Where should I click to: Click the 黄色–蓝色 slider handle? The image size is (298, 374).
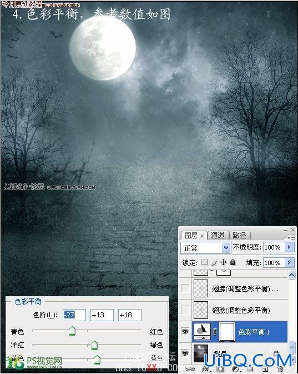click(97, 360)
